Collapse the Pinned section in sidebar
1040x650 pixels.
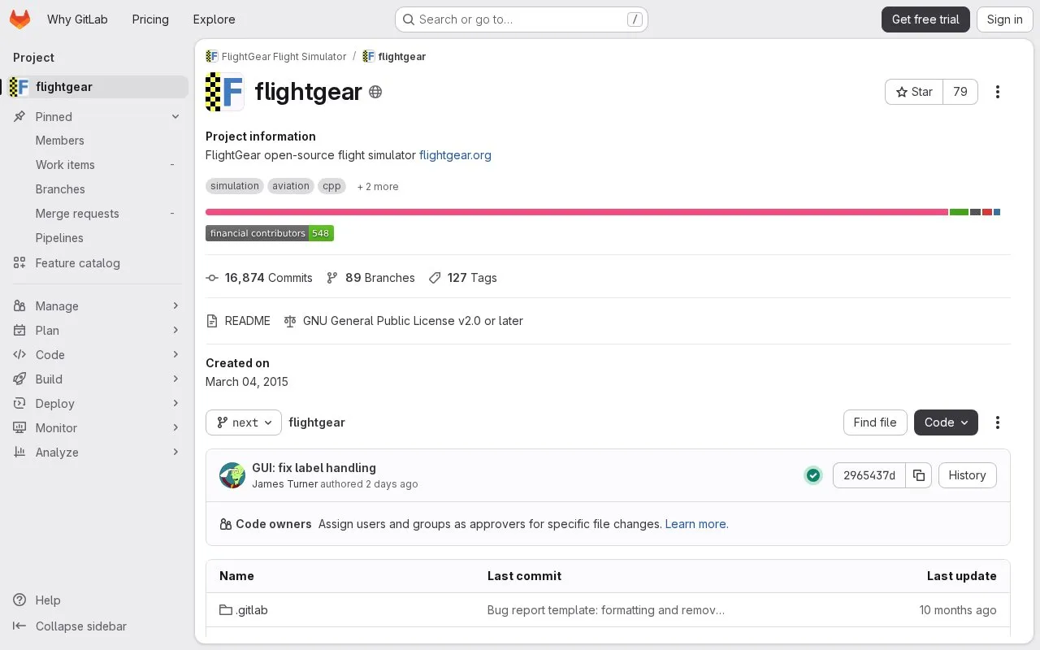point(175,117)
